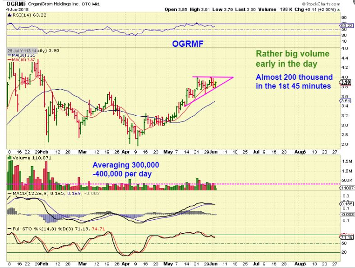Click the 'Low 3.79' quote value
The height and width of the screenshot is (268, 355).
tap(222, 9)
